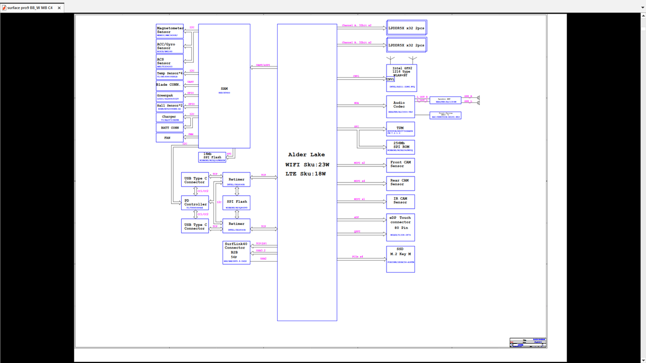The height and width of the screenshot is (363, 646).
Task: Select the USB3.2 signal label
Action: [x=260, y=251]
